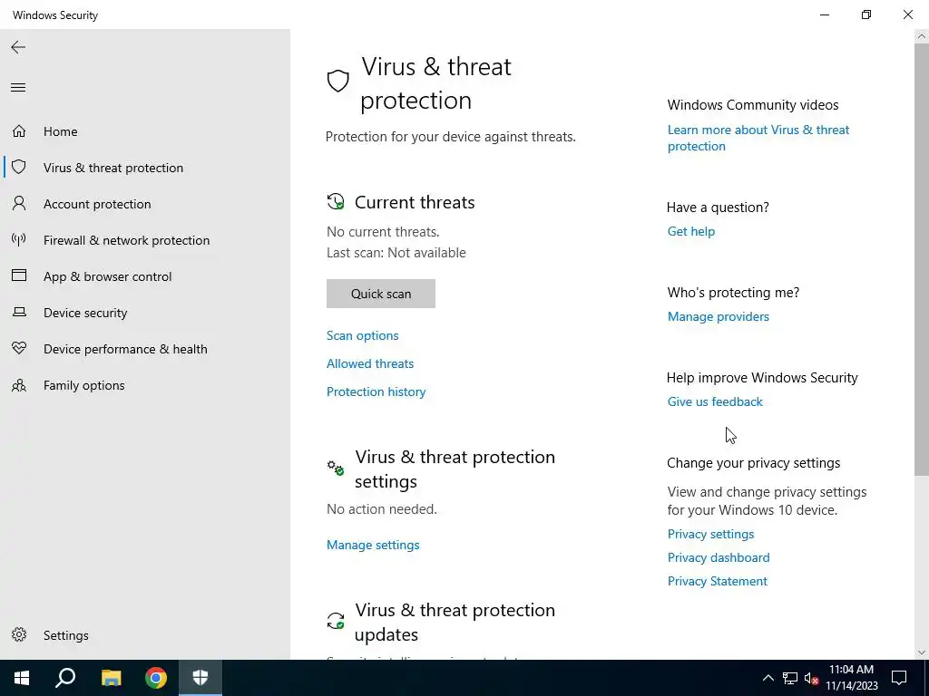
Task: Click the Device security laptop icon
Action: [19, 312]
